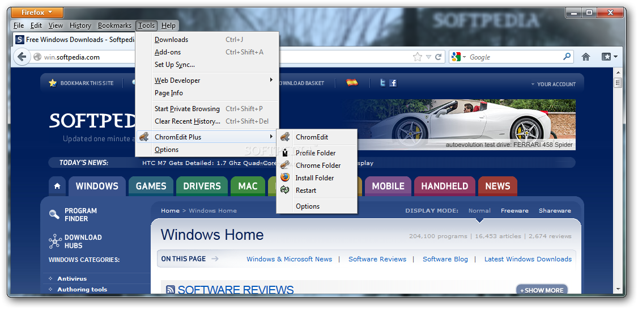This screenshot has width=638, height=309.
Task: Switch to the MAC tab
Action: 248,186
